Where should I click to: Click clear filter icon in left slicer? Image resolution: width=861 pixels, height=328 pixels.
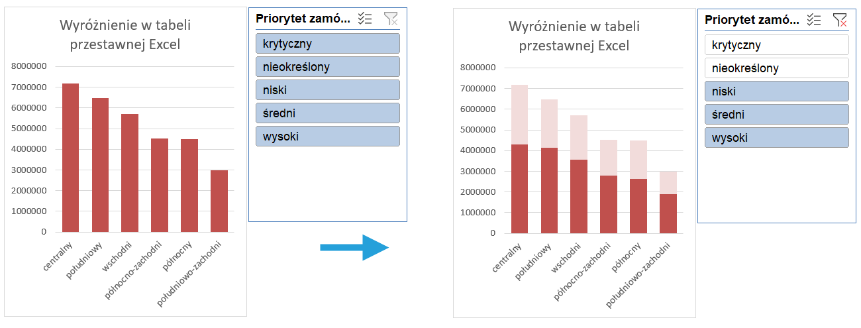coord(391,19)
